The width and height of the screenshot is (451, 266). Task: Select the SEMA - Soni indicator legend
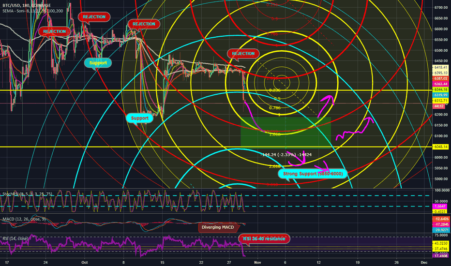coord(33,11)
